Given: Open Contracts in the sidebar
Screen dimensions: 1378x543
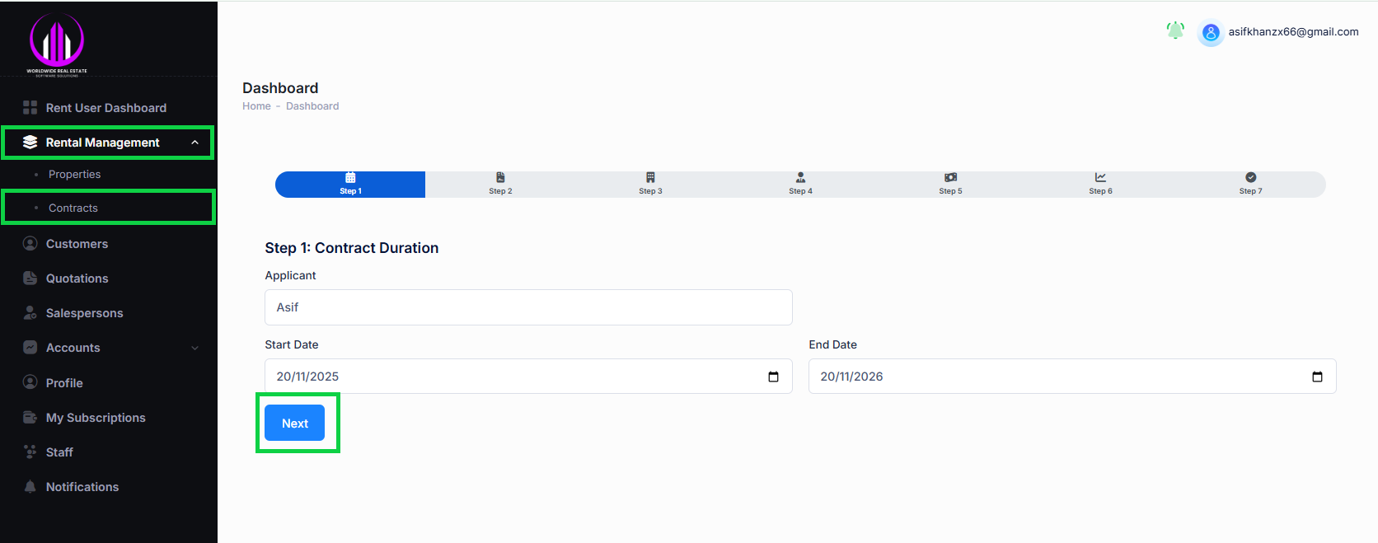Looking at the screenshot, I should pyautogui.click(x=73, y=208).
